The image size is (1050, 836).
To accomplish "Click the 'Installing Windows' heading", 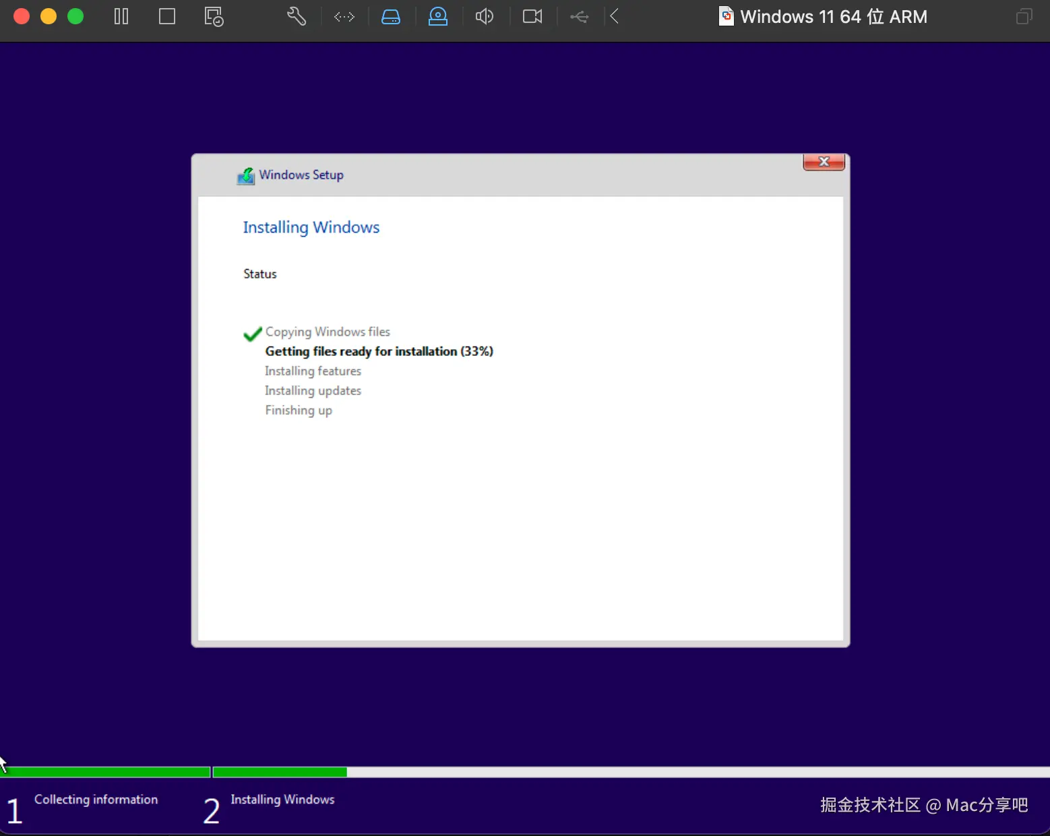I will (x=311, y=227).
